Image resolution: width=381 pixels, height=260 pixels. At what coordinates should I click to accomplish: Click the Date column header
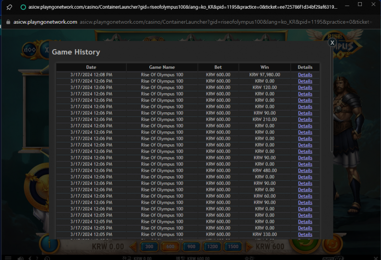(91, 68)
